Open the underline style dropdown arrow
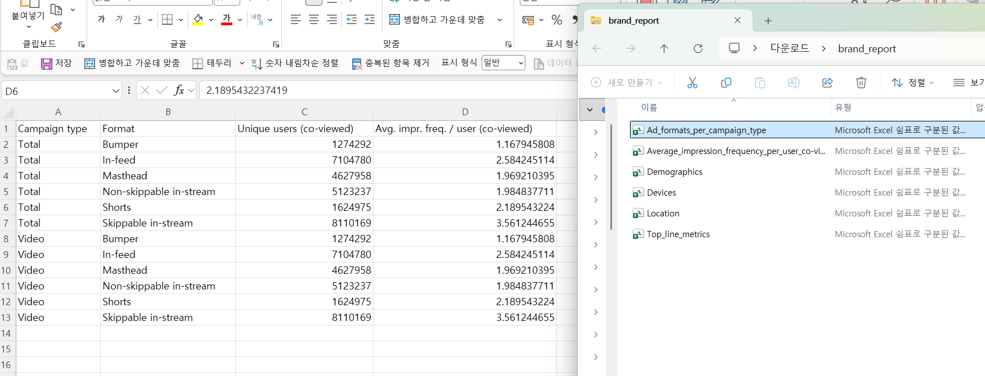985x376 pixels. tap(150, 20)
